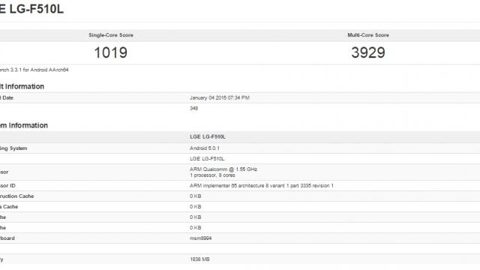The image size is (480, 270).
Task: Click the '1838 MB' memory value
Action: [x=199, y=259]
